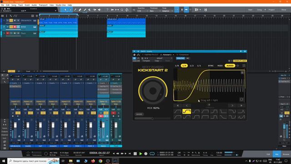Image resolution: width=291 pixels, height=164 pixels.
Task: Select the Eraser tool in toolbar
Action: [80, 10]
